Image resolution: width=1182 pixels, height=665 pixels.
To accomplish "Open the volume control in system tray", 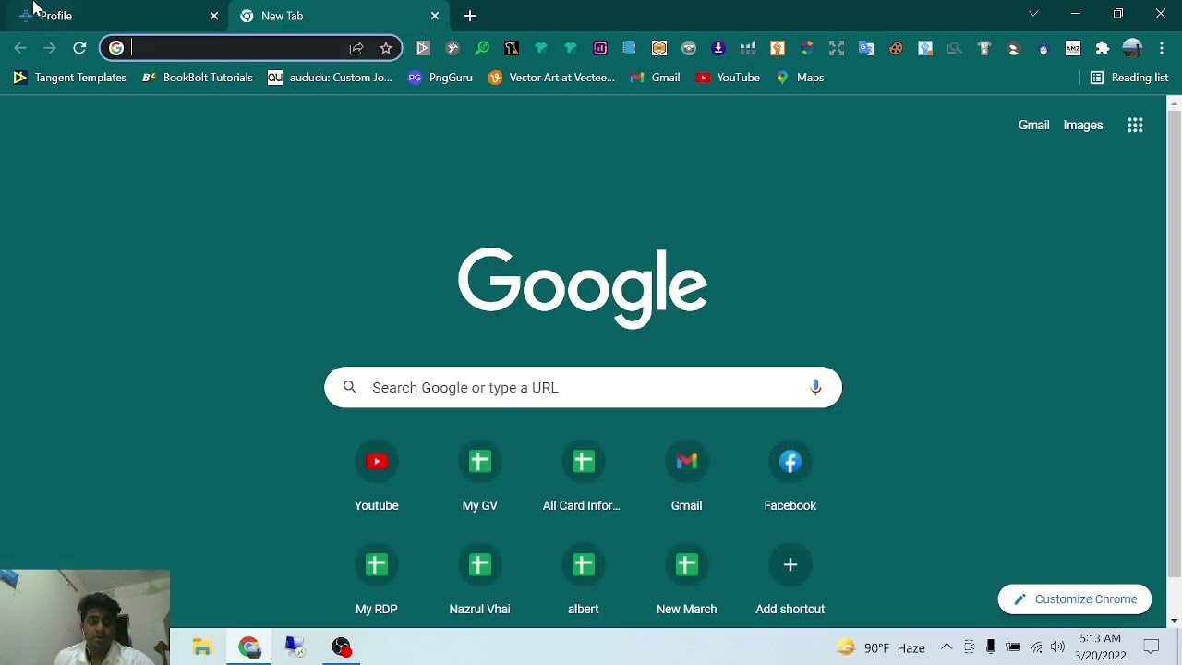I will [1057, 647].
